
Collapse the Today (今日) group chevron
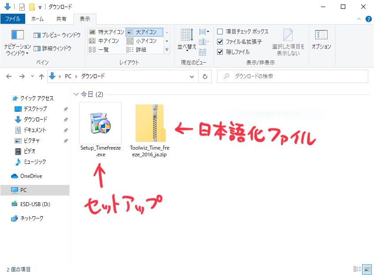click(x=76, y=94)
